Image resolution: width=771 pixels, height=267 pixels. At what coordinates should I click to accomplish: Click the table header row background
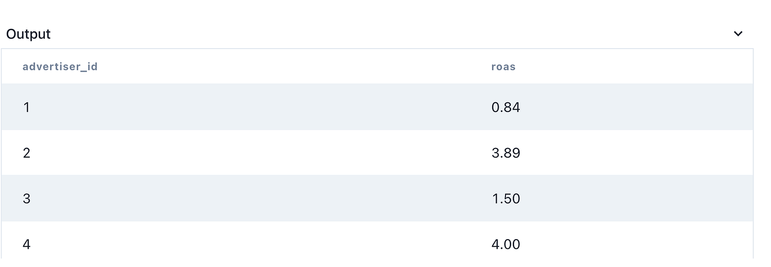(289, 67)
